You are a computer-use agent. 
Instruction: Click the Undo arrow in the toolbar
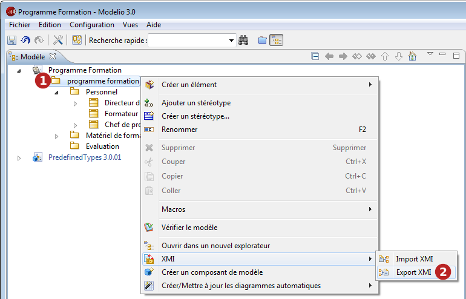[25, 40]
